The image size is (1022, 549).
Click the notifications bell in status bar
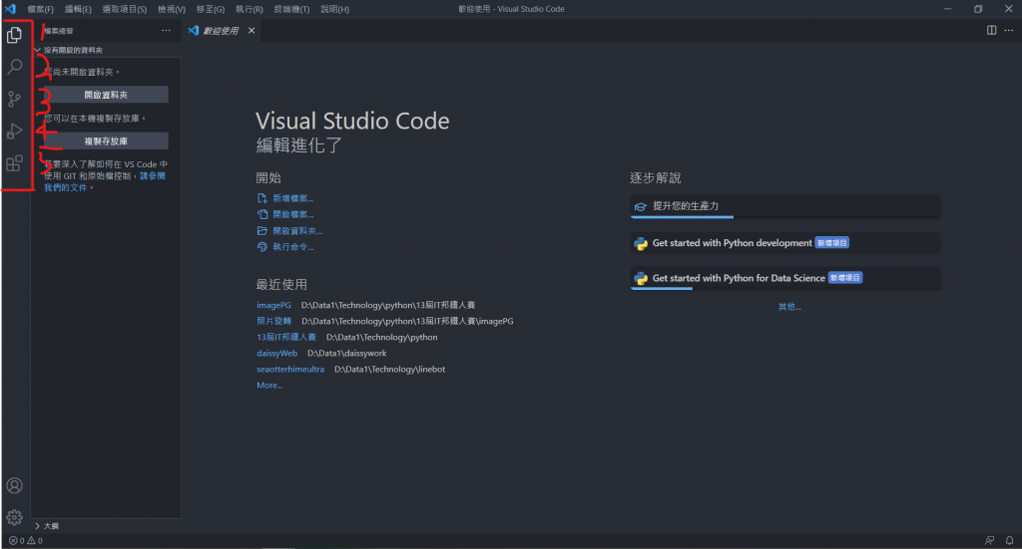click(x=1009, y=541)
